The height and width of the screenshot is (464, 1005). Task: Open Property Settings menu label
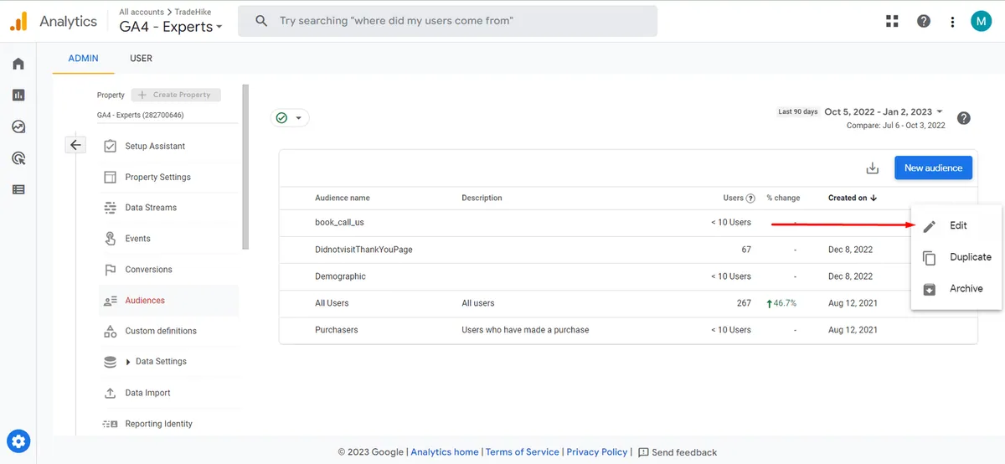click(x=157, y=178)
